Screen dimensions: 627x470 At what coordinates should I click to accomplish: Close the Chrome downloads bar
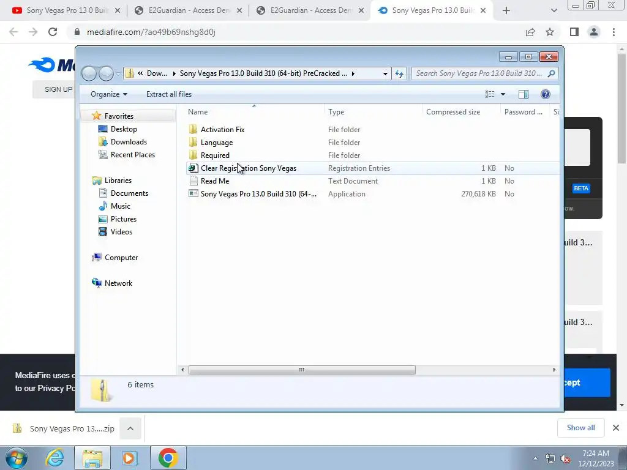616,428
